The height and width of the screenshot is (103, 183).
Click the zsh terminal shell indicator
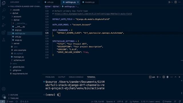coord(152,77)
